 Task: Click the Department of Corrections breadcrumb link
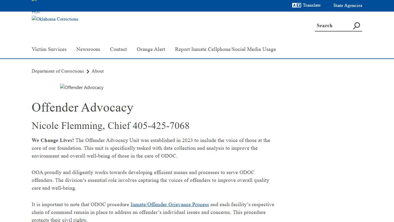coord(58,71)
